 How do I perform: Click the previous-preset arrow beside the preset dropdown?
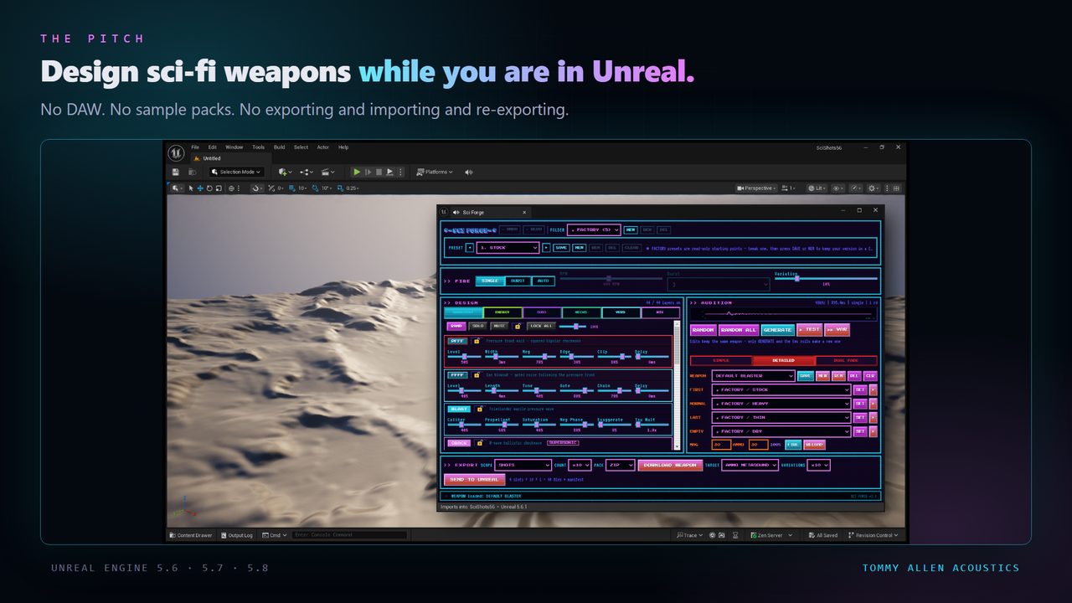(470, 248)
